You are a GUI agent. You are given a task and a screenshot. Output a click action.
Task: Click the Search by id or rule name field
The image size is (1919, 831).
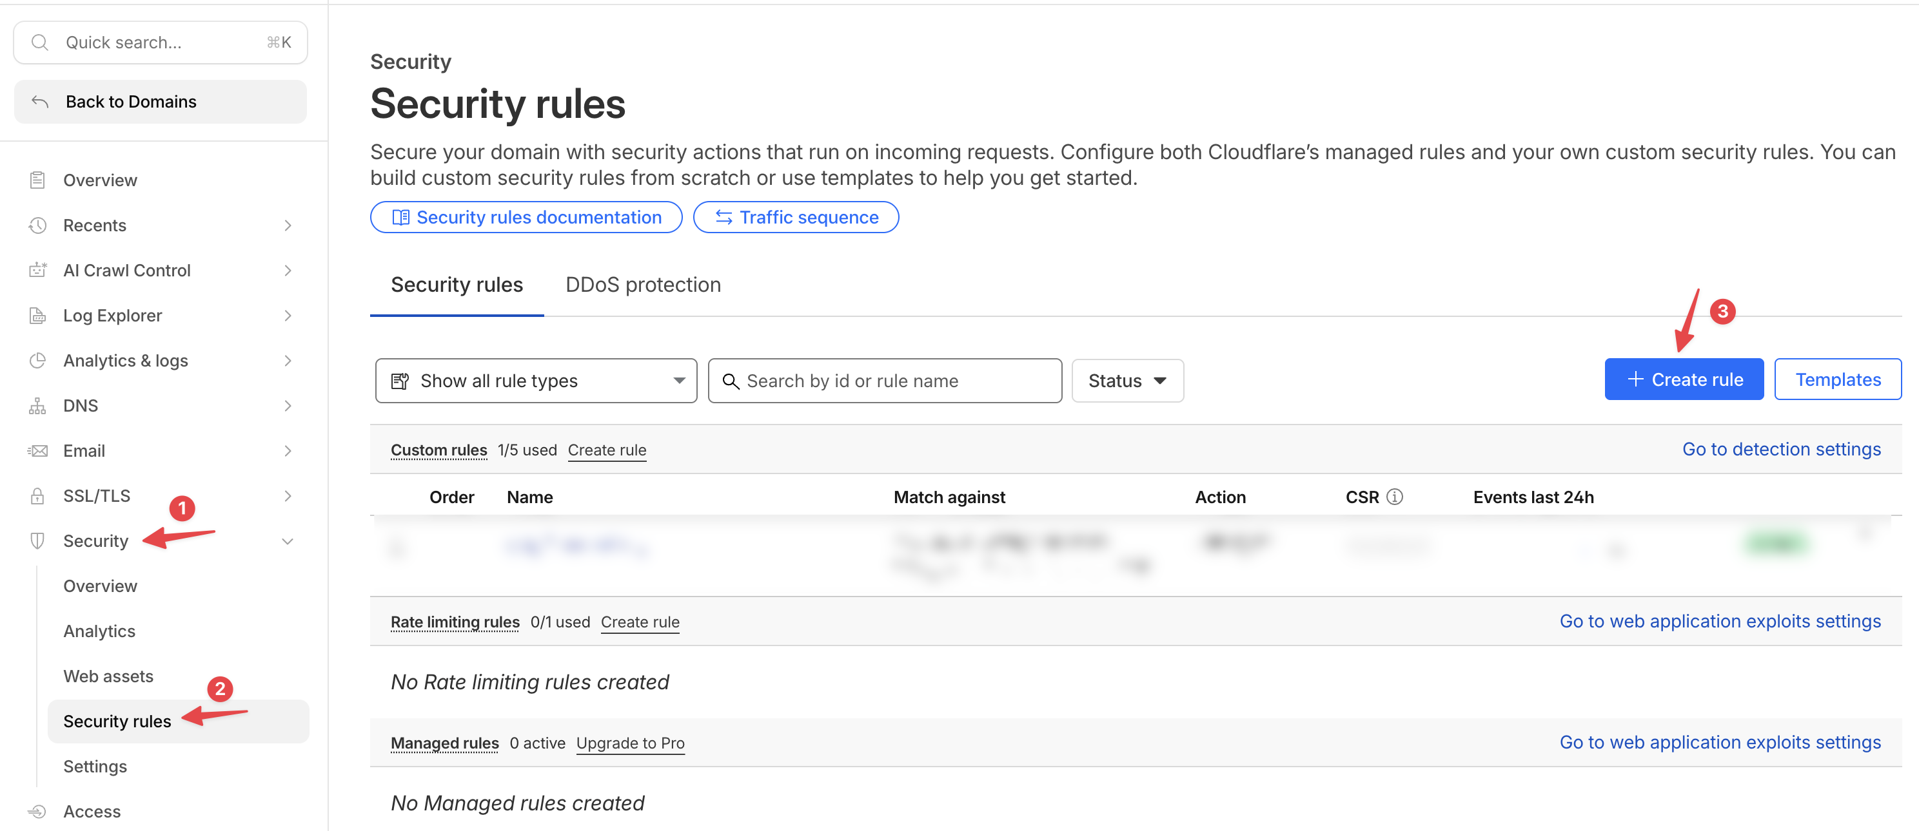point(883,380)
